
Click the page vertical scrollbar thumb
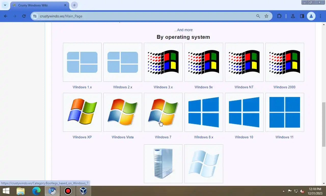(324, 125)
